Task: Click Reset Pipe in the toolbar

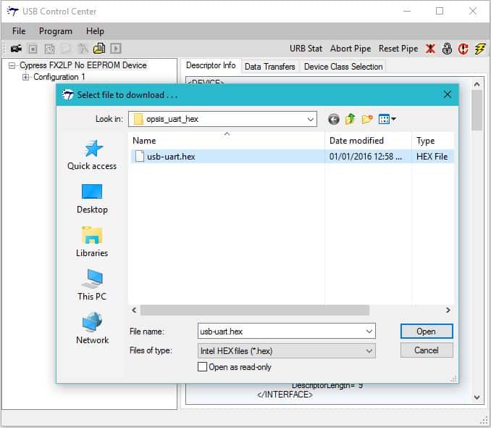Action: 398,49
